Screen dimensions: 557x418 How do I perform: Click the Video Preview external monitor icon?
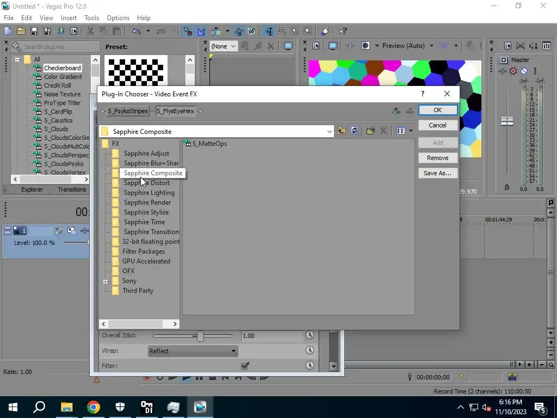pos(332,46)
